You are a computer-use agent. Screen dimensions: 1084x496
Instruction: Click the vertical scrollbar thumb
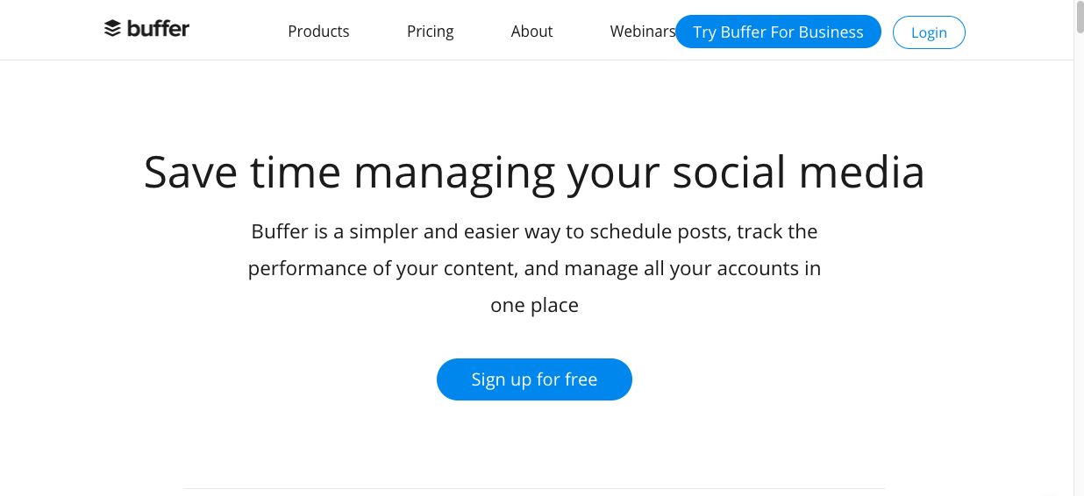[1079, 18]
